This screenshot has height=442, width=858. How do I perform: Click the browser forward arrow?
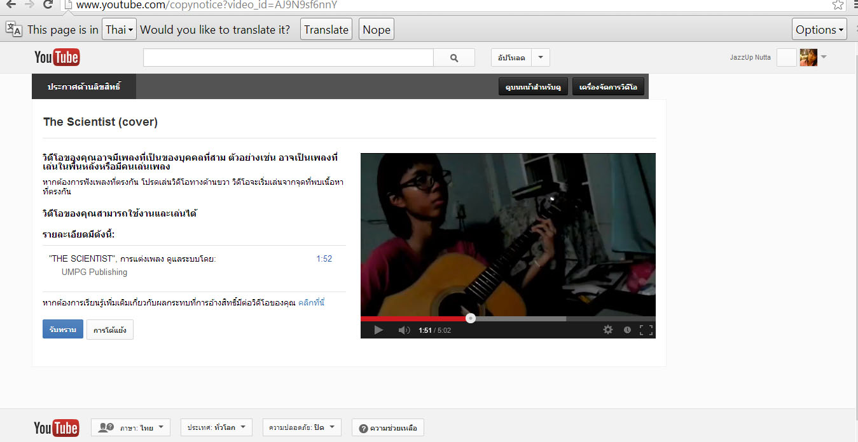29,4
